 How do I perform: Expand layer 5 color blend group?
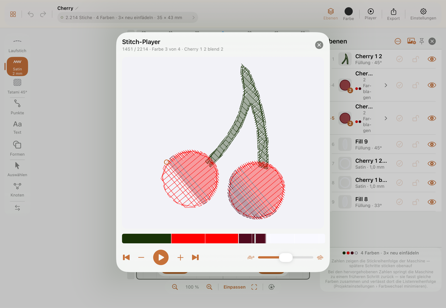coord(386,118)
